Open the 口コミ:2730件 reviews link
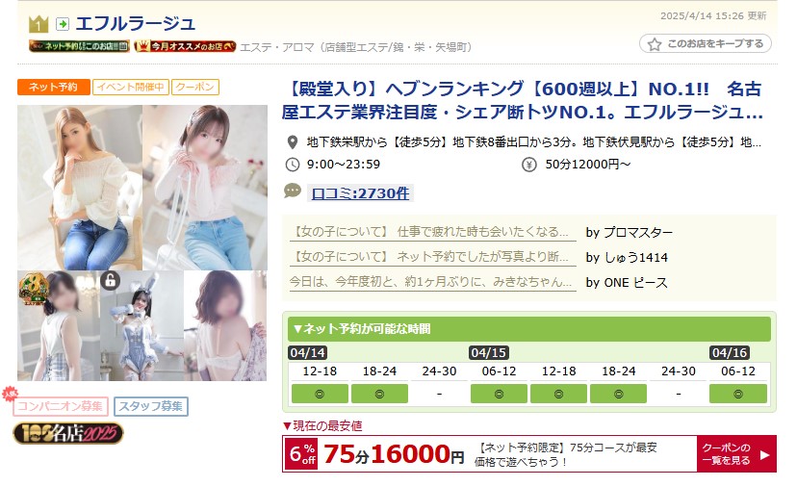This screenshot has height=486, width=797. [x=360, y=193]
